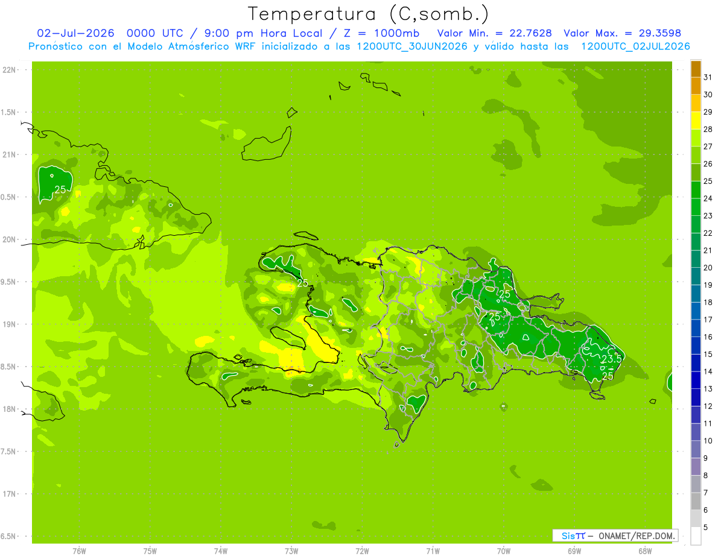Image resolution: width=724 pixels, height=559 pixels.
Task: Click 'Valor Min. = 22.7628' value
Action: [494, 33]
